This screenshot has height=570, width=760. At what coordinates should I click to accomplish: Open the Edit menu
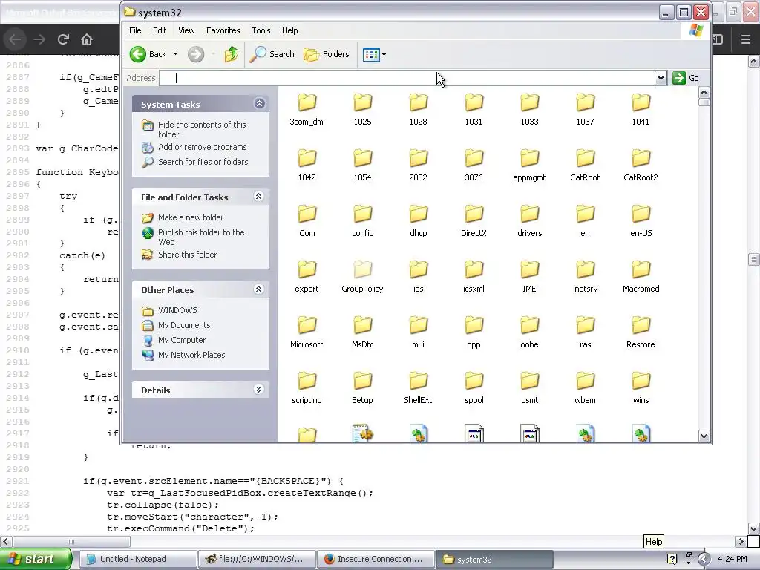click(x=160, y=30)
